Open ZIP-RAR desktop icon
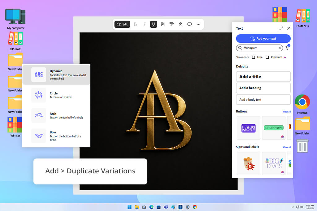 tap(15, 41)
